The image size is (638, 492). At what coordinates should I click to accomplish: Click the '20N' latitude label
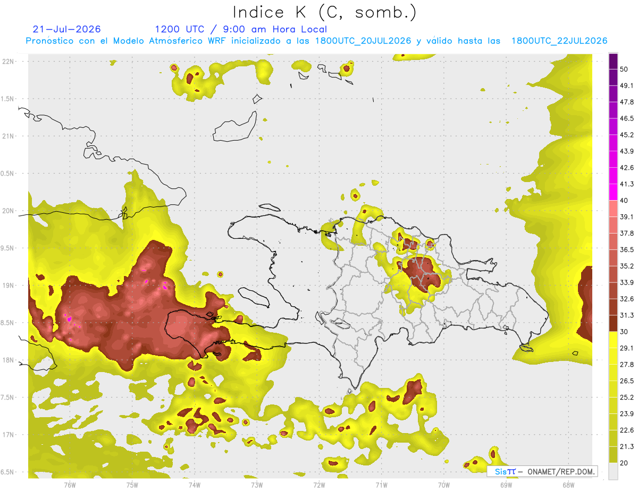pyautogui.click(x=9, y=211)
